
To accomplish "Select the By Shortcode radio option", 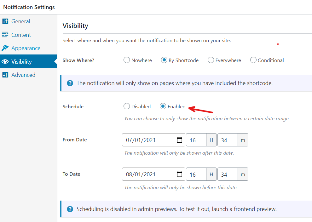I will point(164,60).
